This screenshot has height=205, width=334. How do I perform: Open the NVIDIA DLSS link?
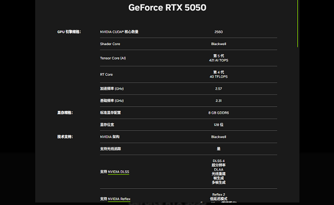click(119, 172)
